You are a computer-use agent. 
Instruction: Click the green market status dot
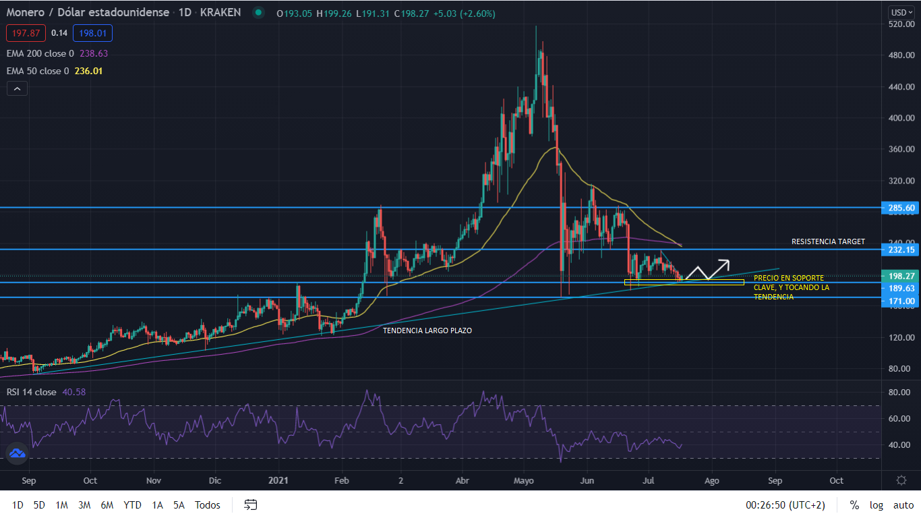[x=258, y=12]
